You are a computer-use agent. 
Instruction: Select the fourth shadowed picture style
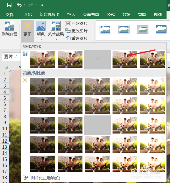161,29
